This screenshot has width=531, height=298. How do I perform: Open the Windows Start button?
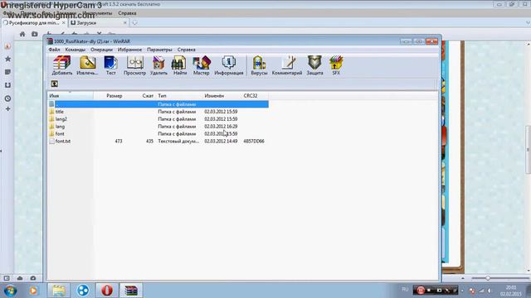[10, 291]
